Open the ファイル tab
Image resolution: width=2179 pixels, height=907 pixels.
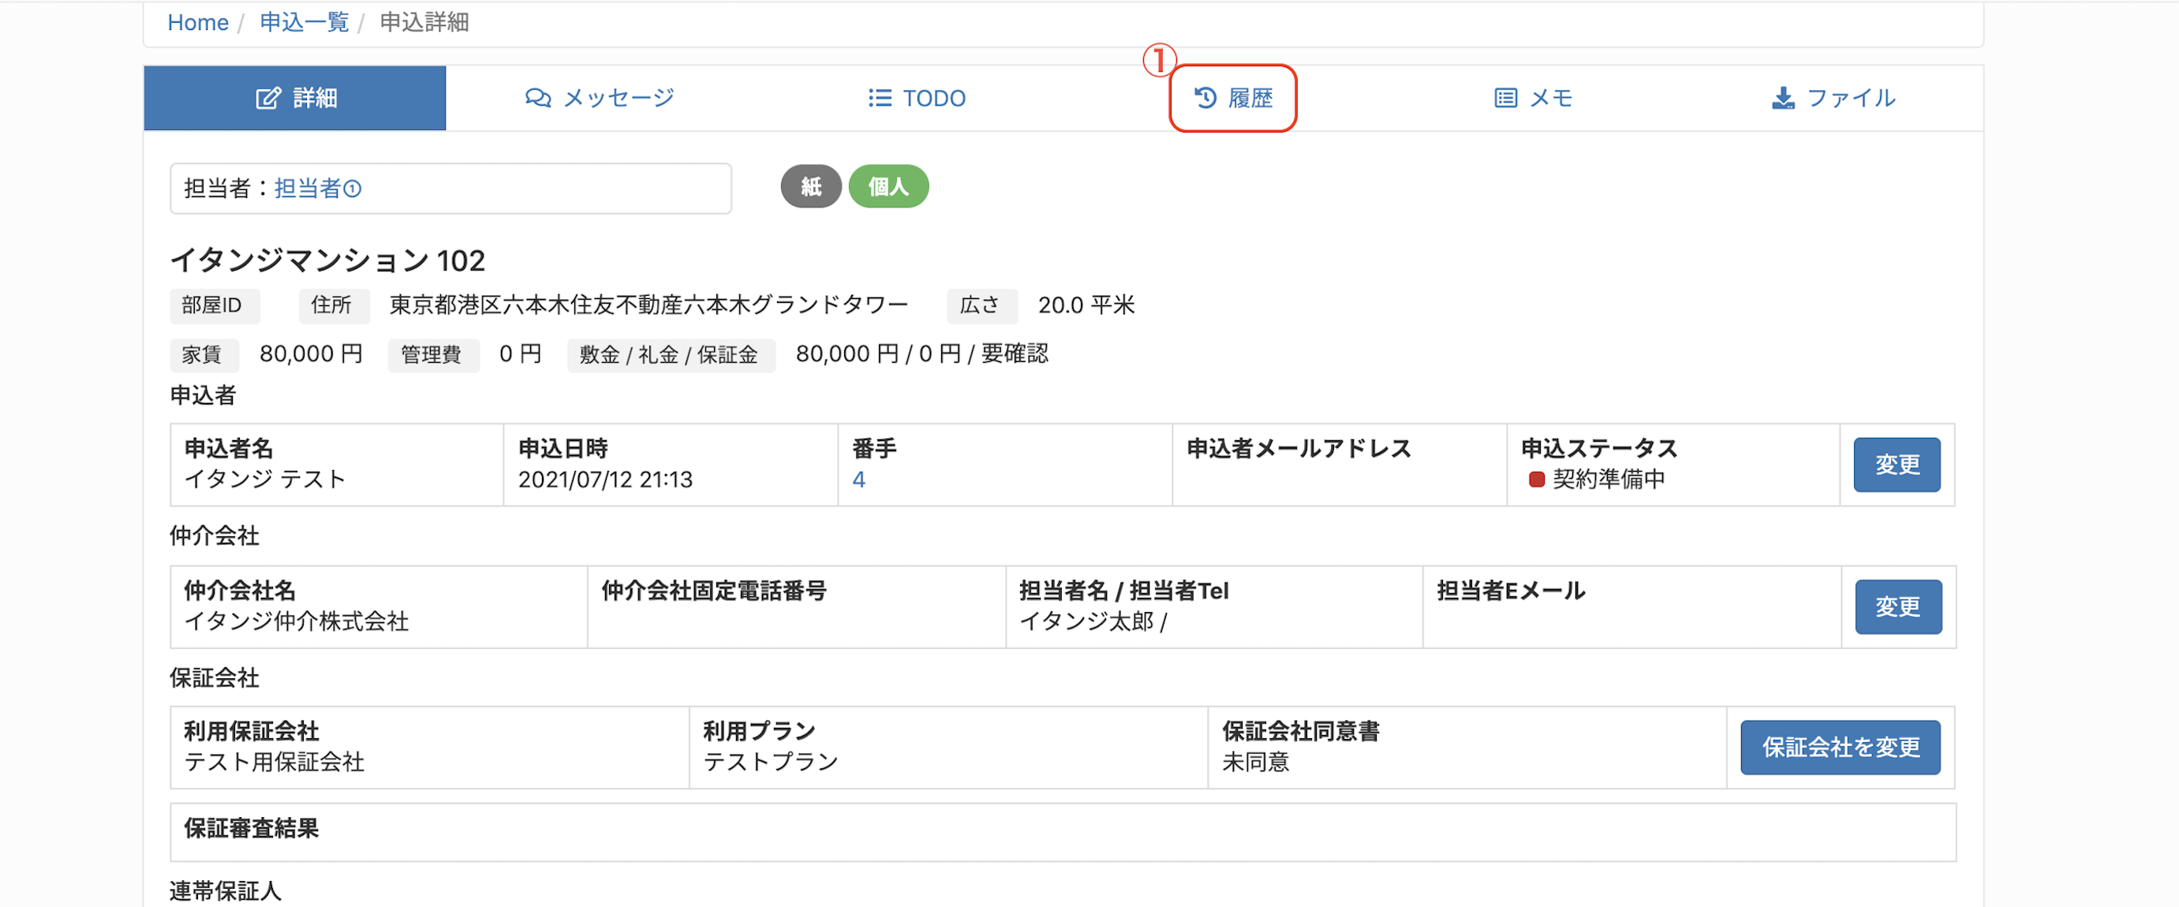click(x=1833, y=98)
